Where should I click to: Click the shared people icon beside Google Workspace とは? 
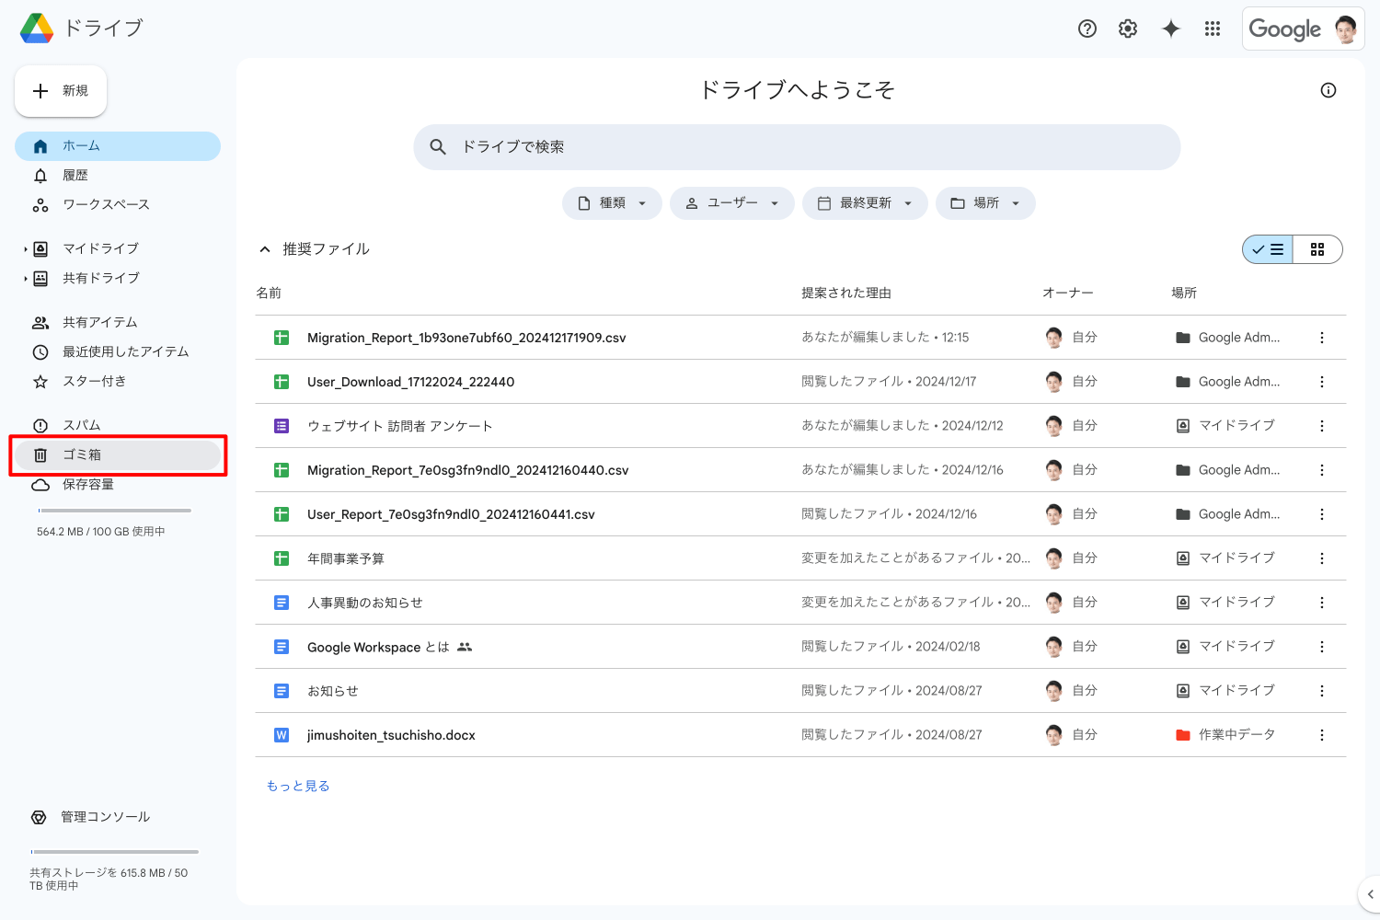(x=465, y=647)
